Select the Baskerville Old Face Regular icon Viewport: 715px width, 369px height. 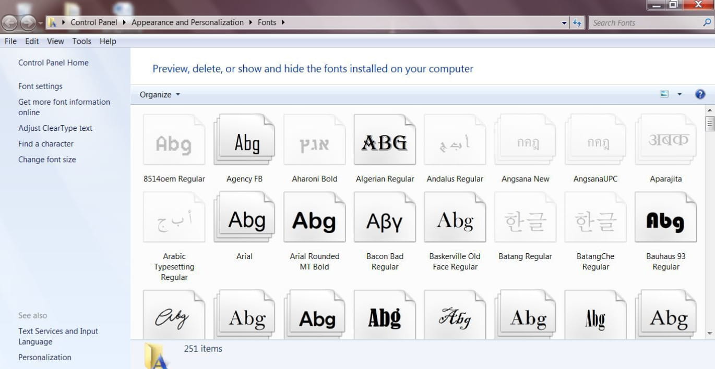[455, 217]
